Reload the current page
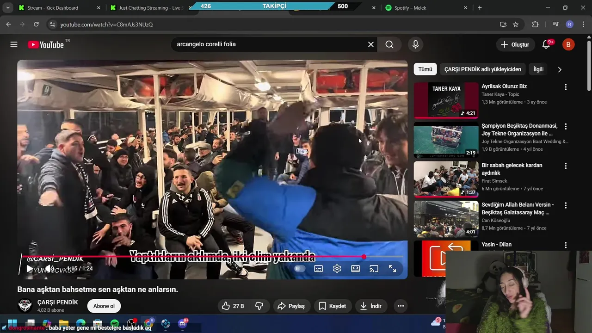Viewport: 592px width, 333px height. 36,25
